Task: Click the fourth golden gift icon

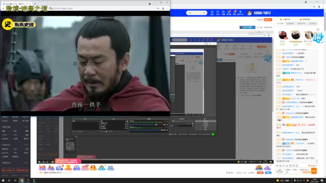Action: pyautogui.click(x=68, y=168)
